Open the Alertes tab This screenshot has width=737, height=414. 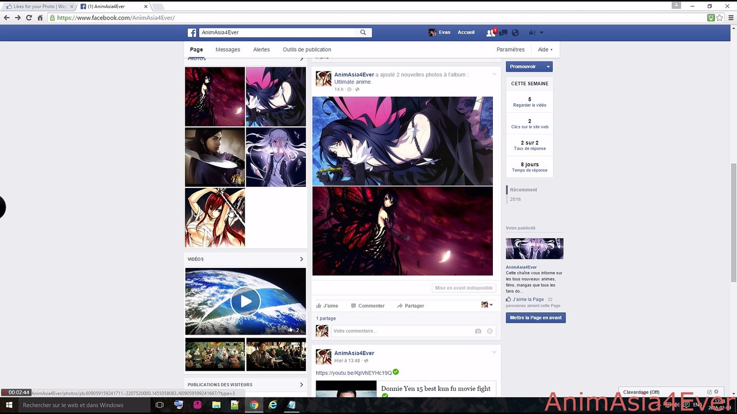click(x=261, y=49)
